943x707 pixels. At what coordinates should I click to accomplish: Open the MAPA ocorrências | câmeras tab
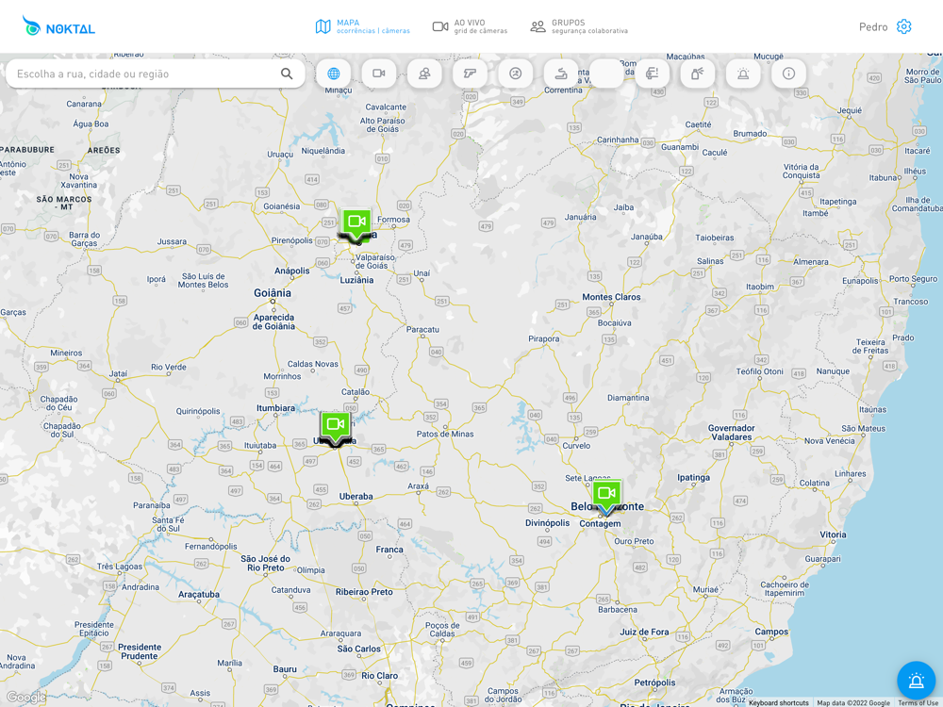(x=363, y=26)
